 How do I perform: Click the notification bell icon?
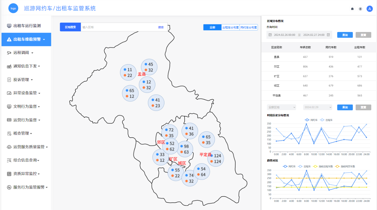[x=352, y=9]
